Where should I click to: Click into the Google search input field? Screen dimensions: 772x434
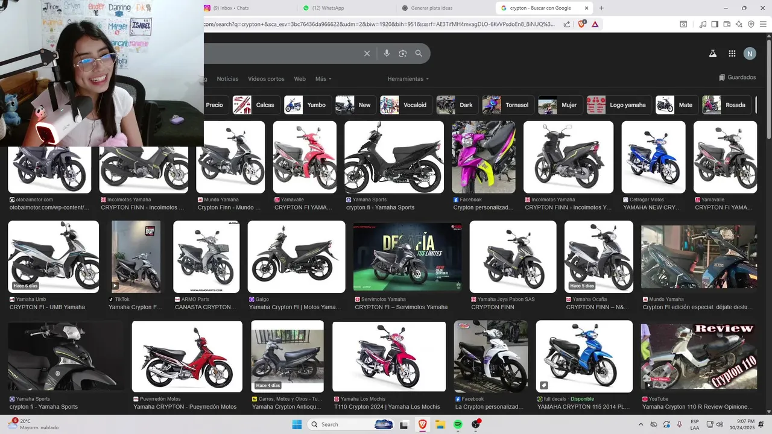(280, 54)
